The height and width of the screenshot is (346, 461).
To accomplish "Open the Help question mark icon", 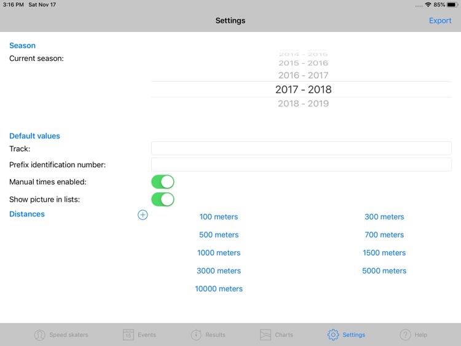I will (x=405, y=335).
